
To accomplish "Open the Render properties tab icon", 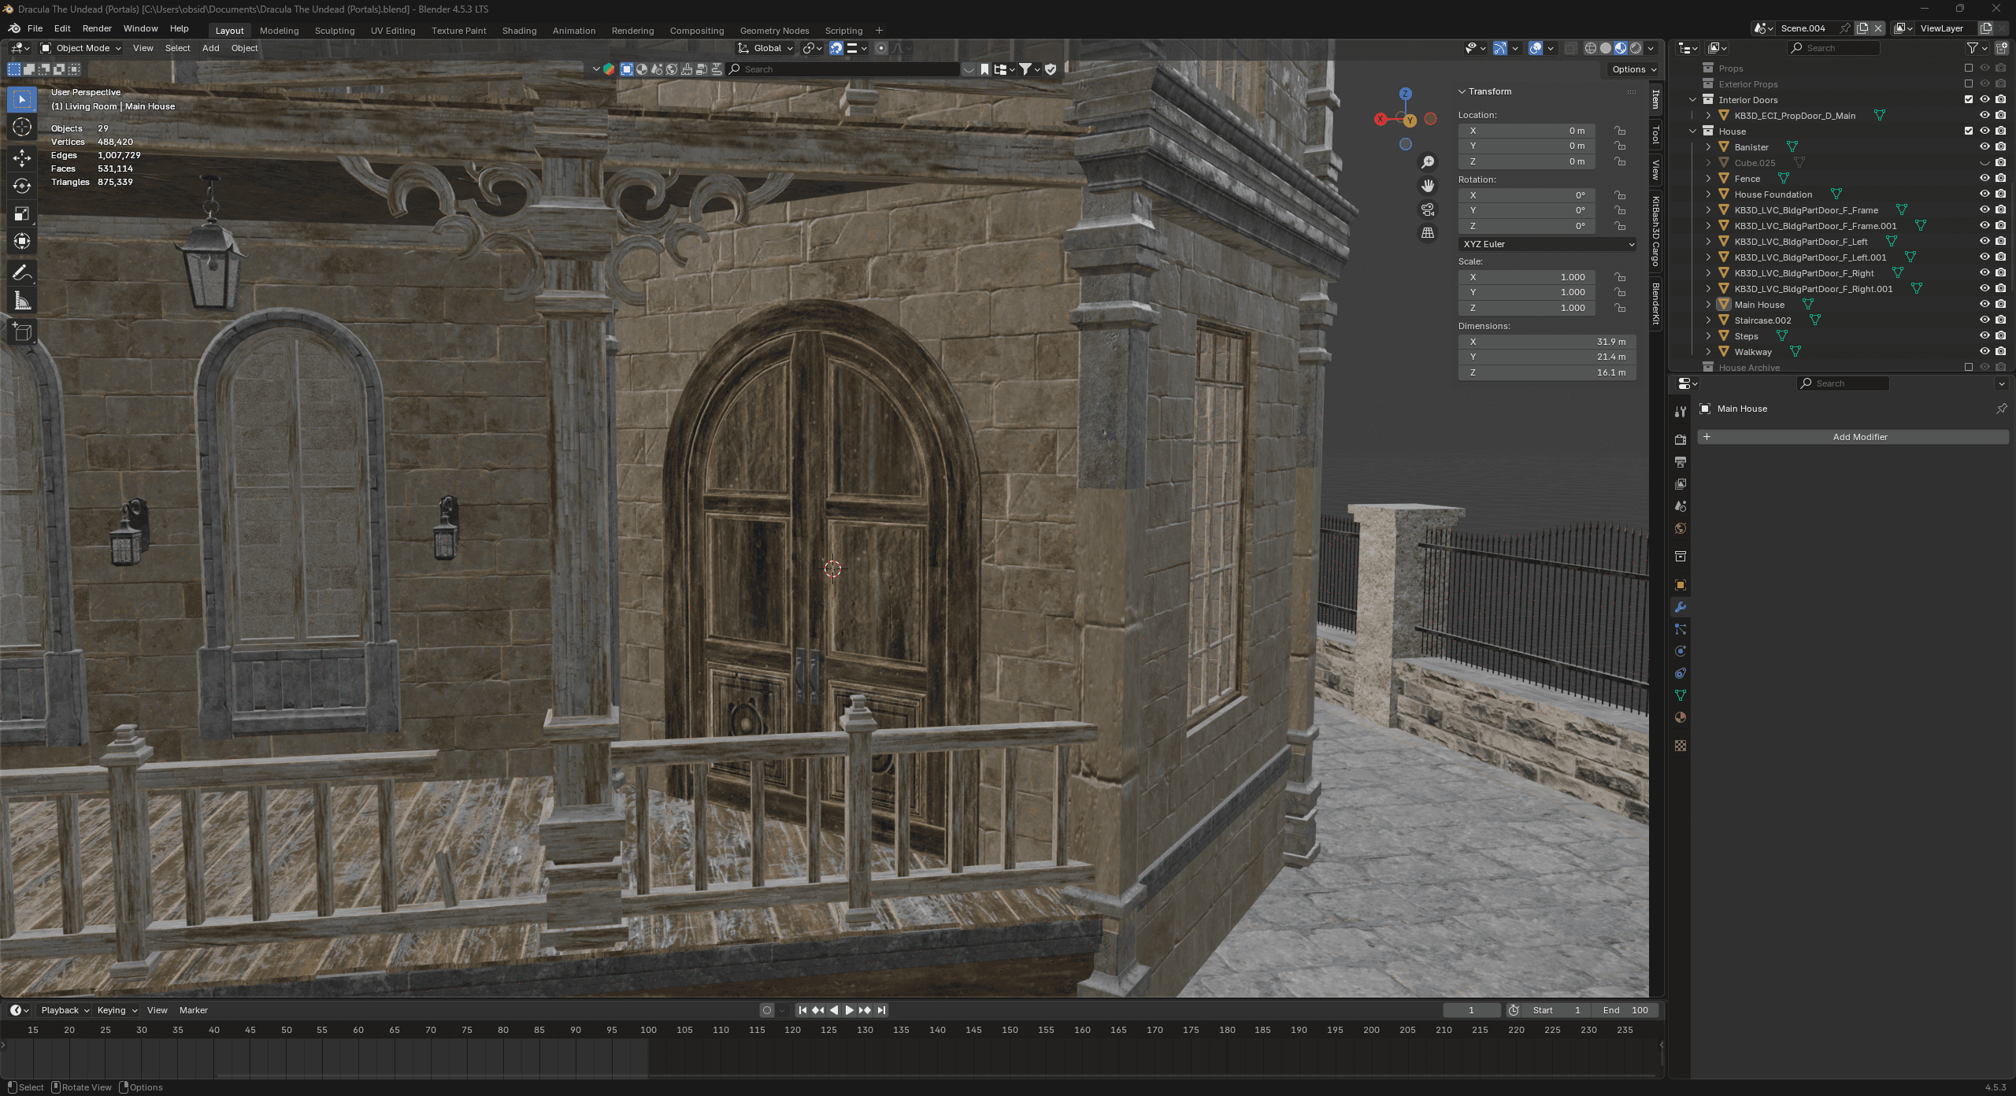I will point(1681,439).
